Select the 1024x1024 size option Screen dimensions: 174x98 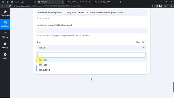91,70
